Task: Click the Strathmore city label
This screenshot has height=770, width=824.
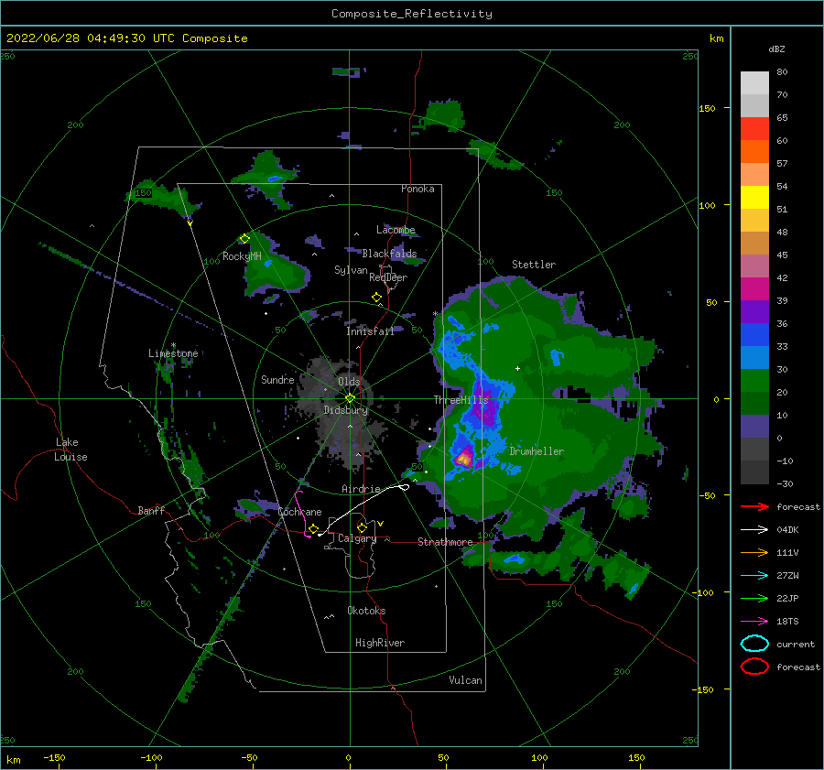Action: 445,542
